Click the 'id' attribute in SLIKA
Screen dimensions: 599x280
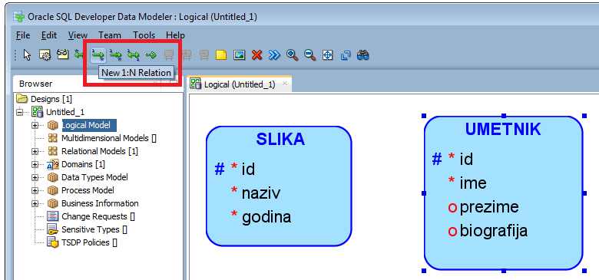[x=248, y=169]
